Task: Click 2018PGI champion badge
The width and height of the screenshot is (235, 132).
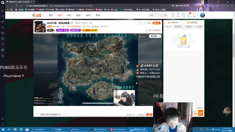Action: click(x=73, y=26)
